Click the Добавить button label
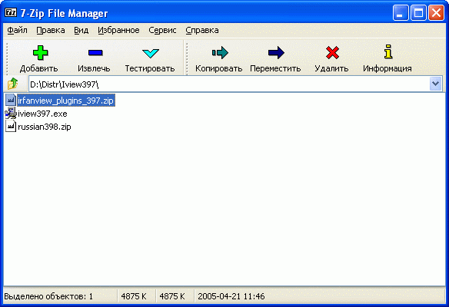 [x=39, y=68]
